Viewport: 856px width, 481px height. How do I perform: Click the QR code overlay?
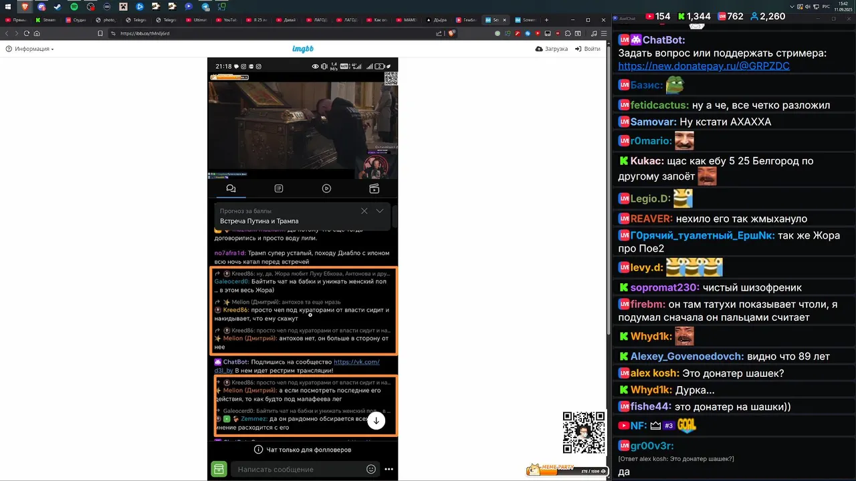584,433
